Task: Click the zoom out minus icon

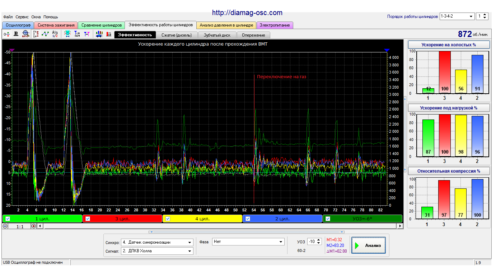Action: [5, 226]
